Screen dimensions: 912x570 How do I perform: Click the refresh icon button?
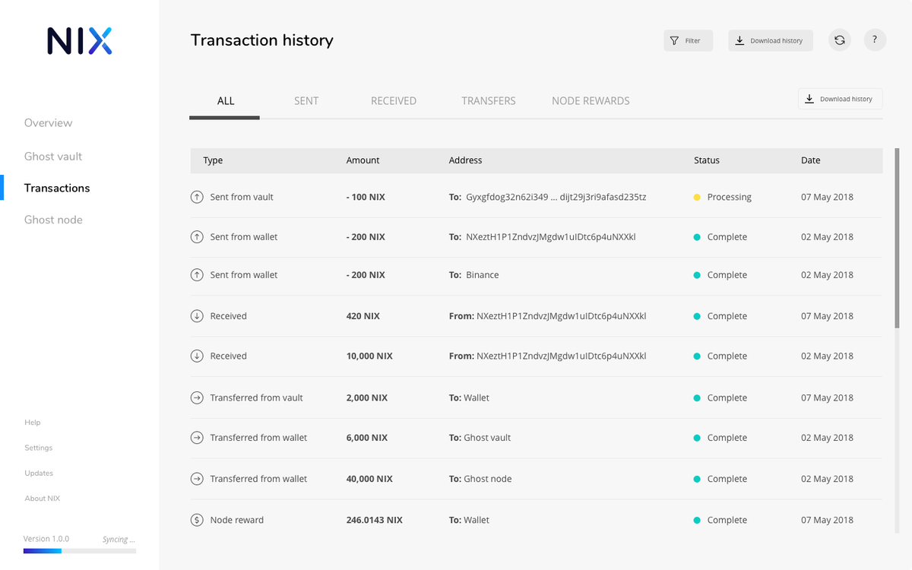point(839,40)
